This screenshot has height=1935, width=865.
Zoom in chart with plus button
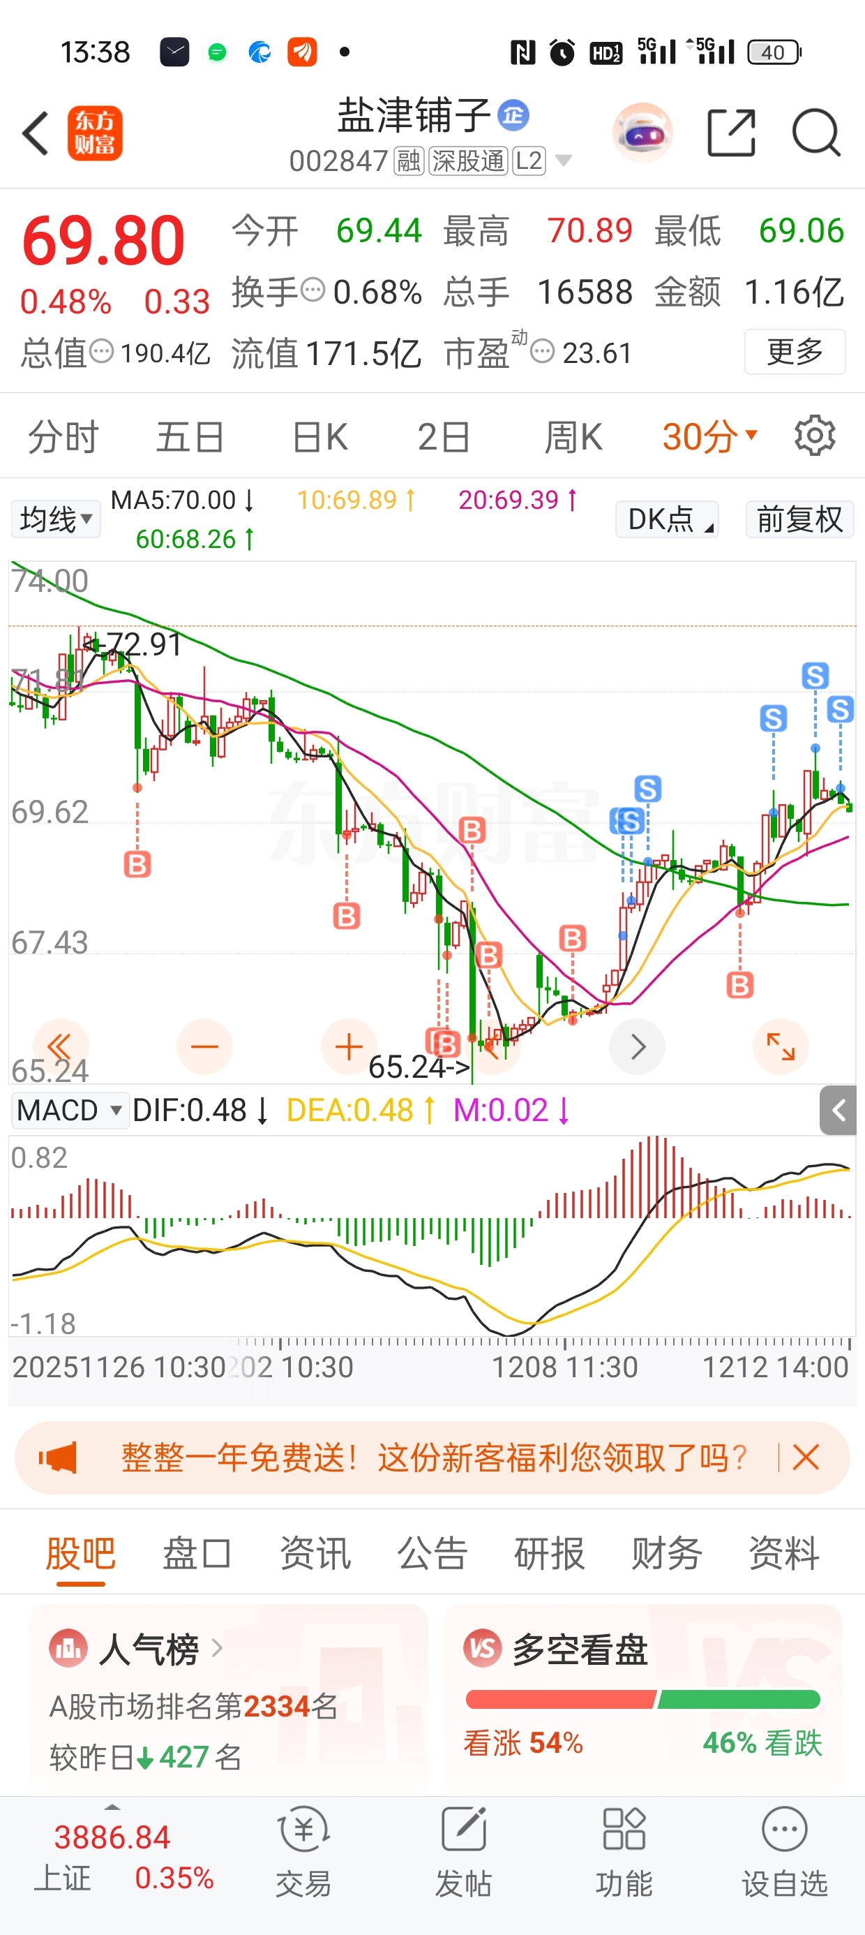pos(348,1046)
